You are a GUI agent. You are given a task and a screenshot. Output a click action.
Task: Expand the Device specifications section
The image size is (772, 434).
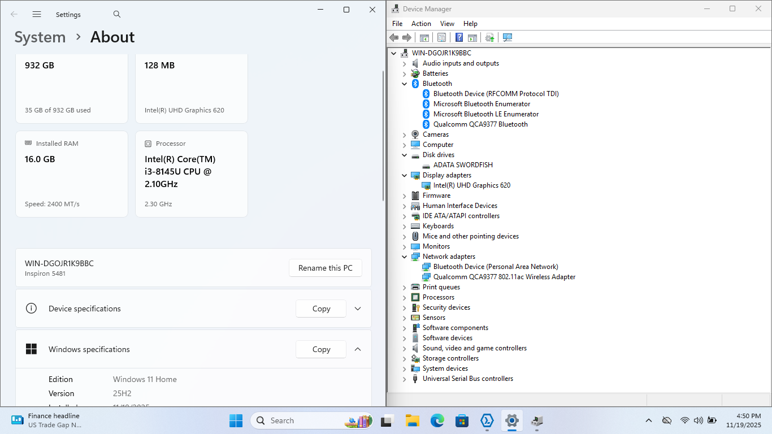[x=358, y=309]
